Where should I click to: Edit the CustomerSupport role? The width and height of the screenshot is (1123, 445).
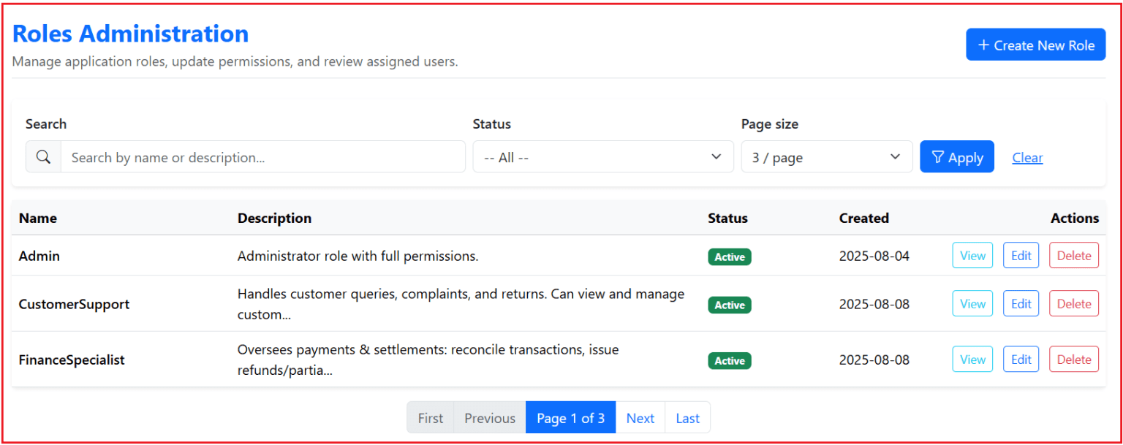[x=1021, y=304]
